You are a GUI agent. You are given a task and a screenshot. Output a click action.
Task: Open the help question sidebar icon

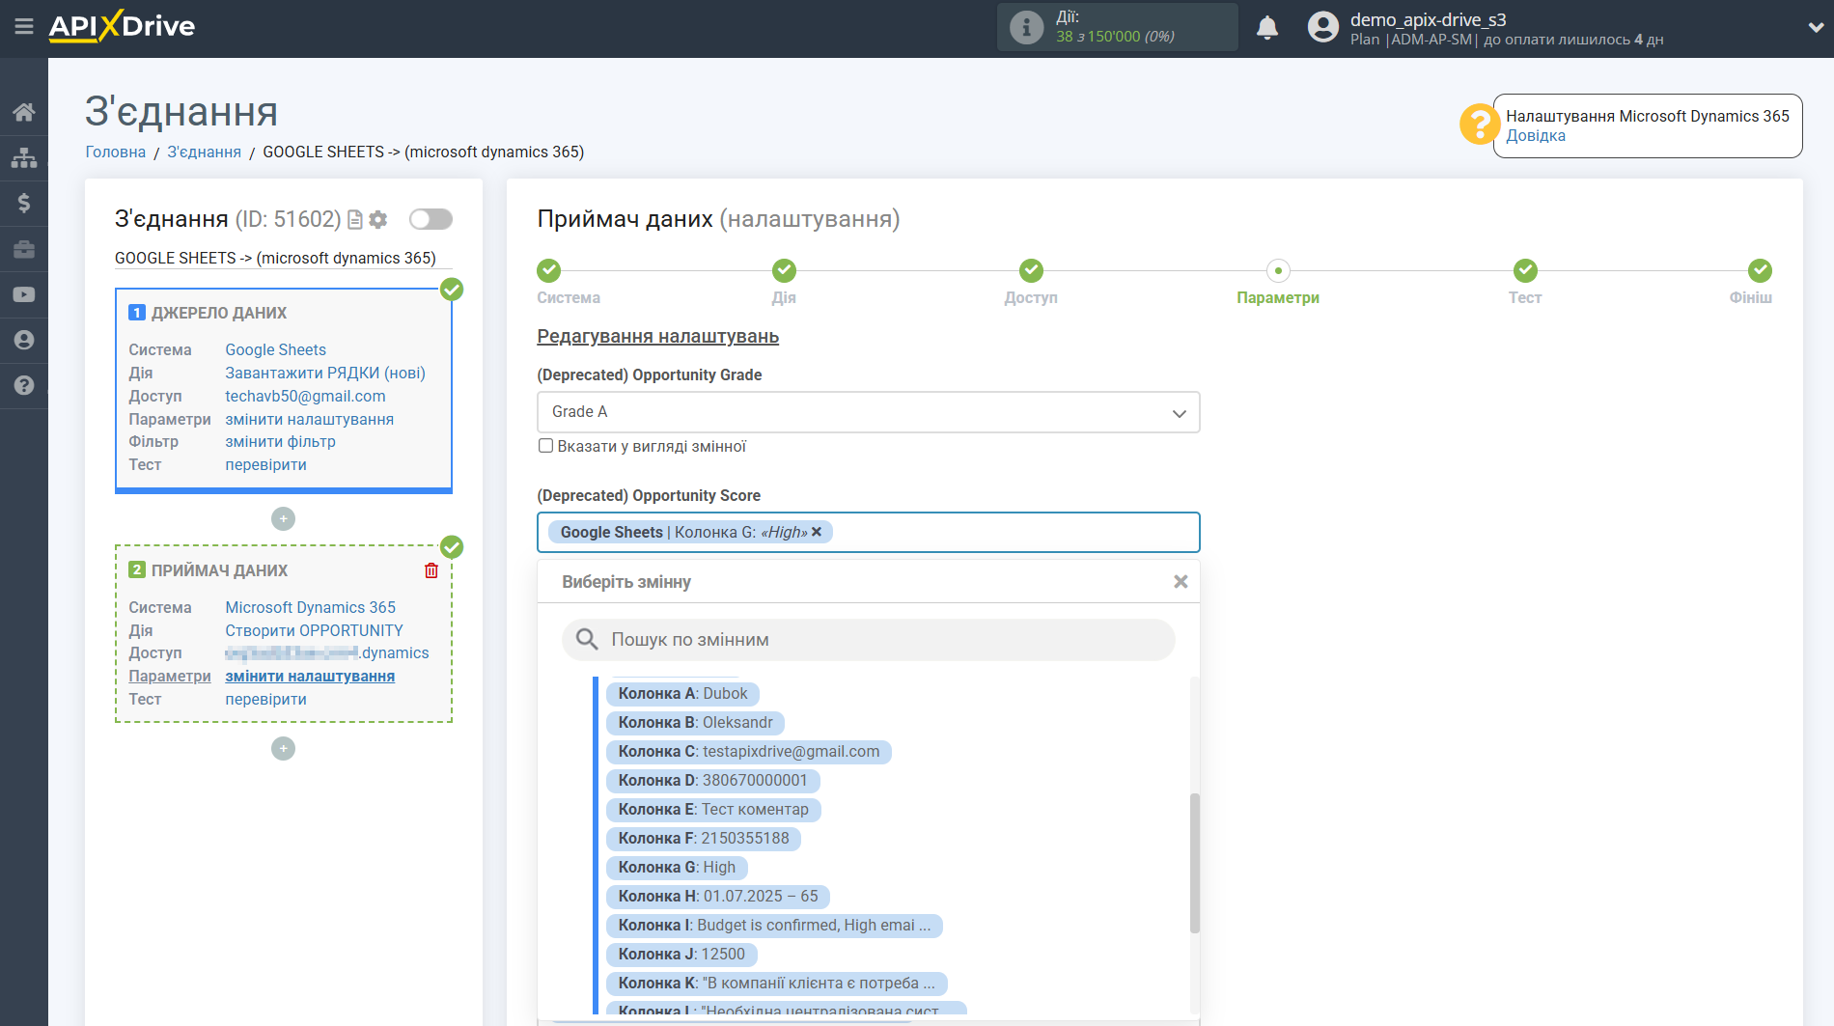pyautogui.click(x=24, y=385)
